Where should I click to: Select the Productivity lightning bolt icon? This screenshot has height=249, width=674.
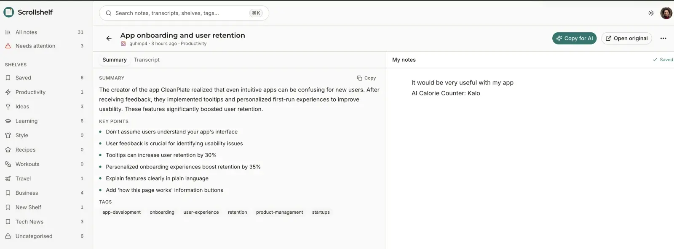click(x=8, y=92)
